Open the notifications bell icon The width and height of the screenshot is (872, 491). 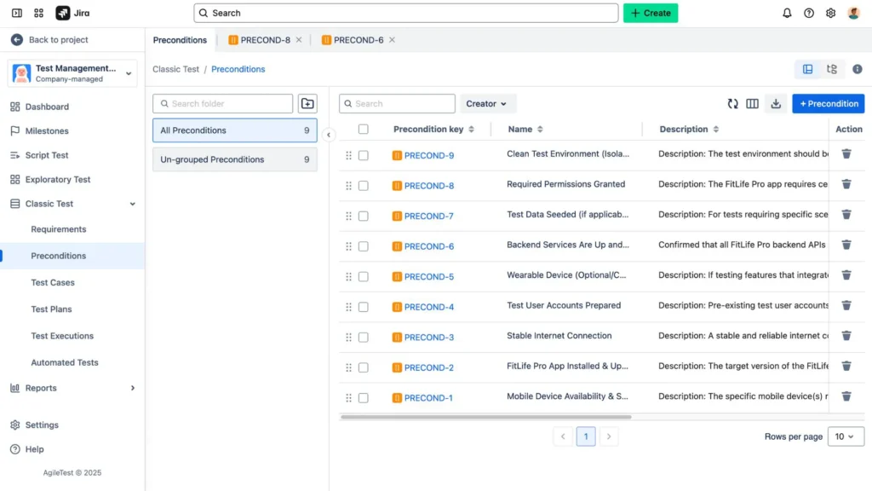[787, 13]
